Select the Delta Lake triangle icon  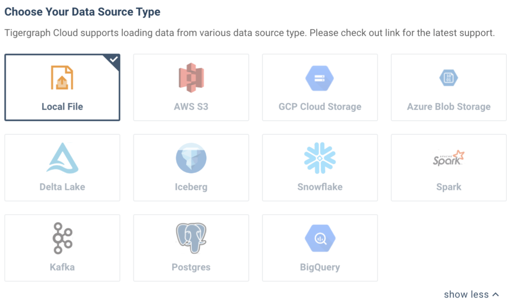tap(62, 158)
